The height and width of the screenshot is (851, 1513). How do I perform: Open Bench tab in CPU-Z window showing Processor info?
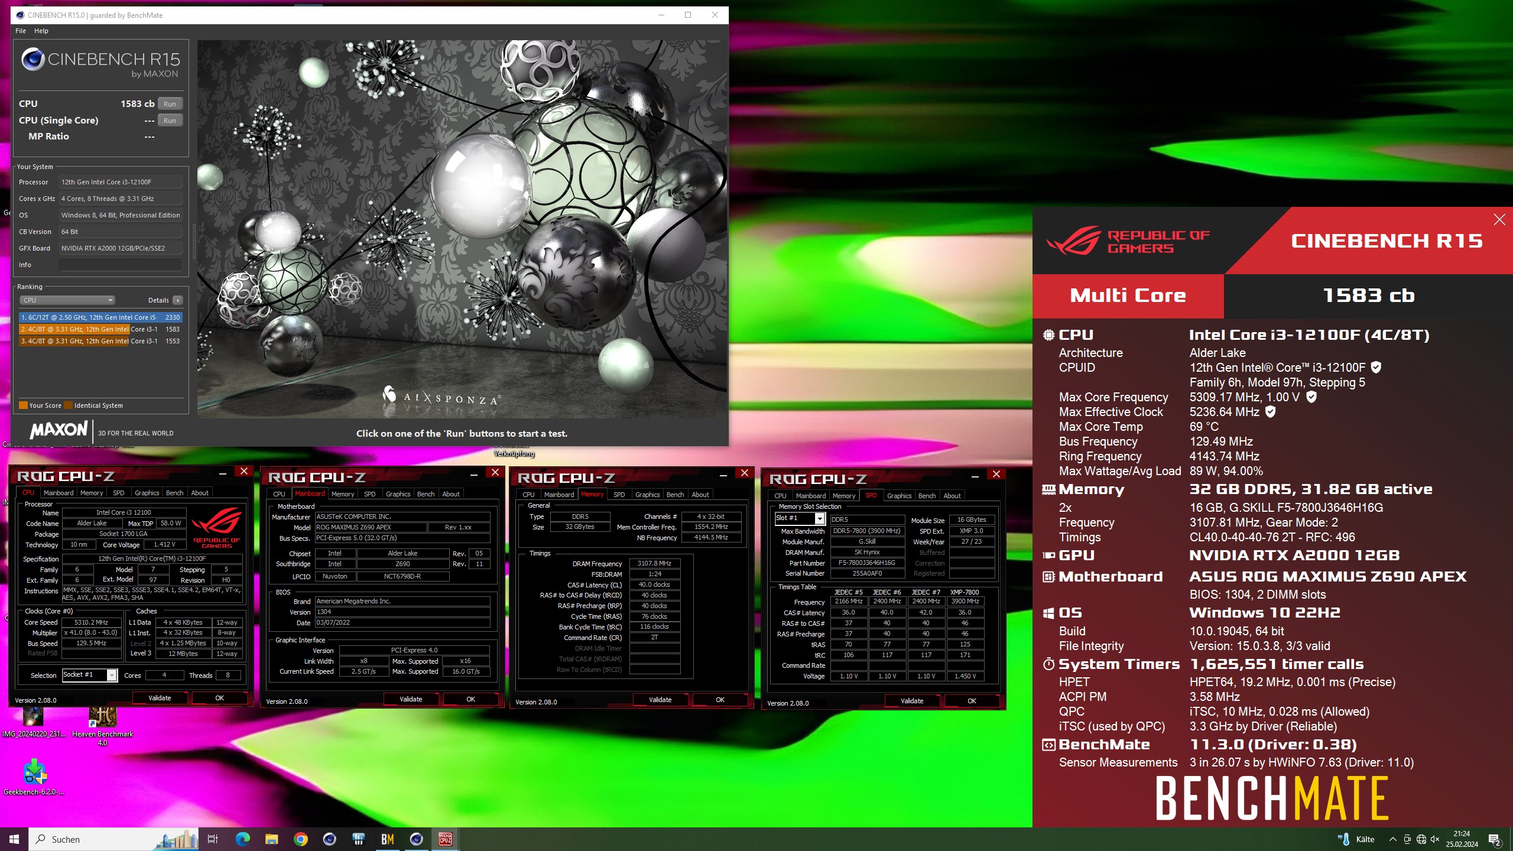(174, 493)
